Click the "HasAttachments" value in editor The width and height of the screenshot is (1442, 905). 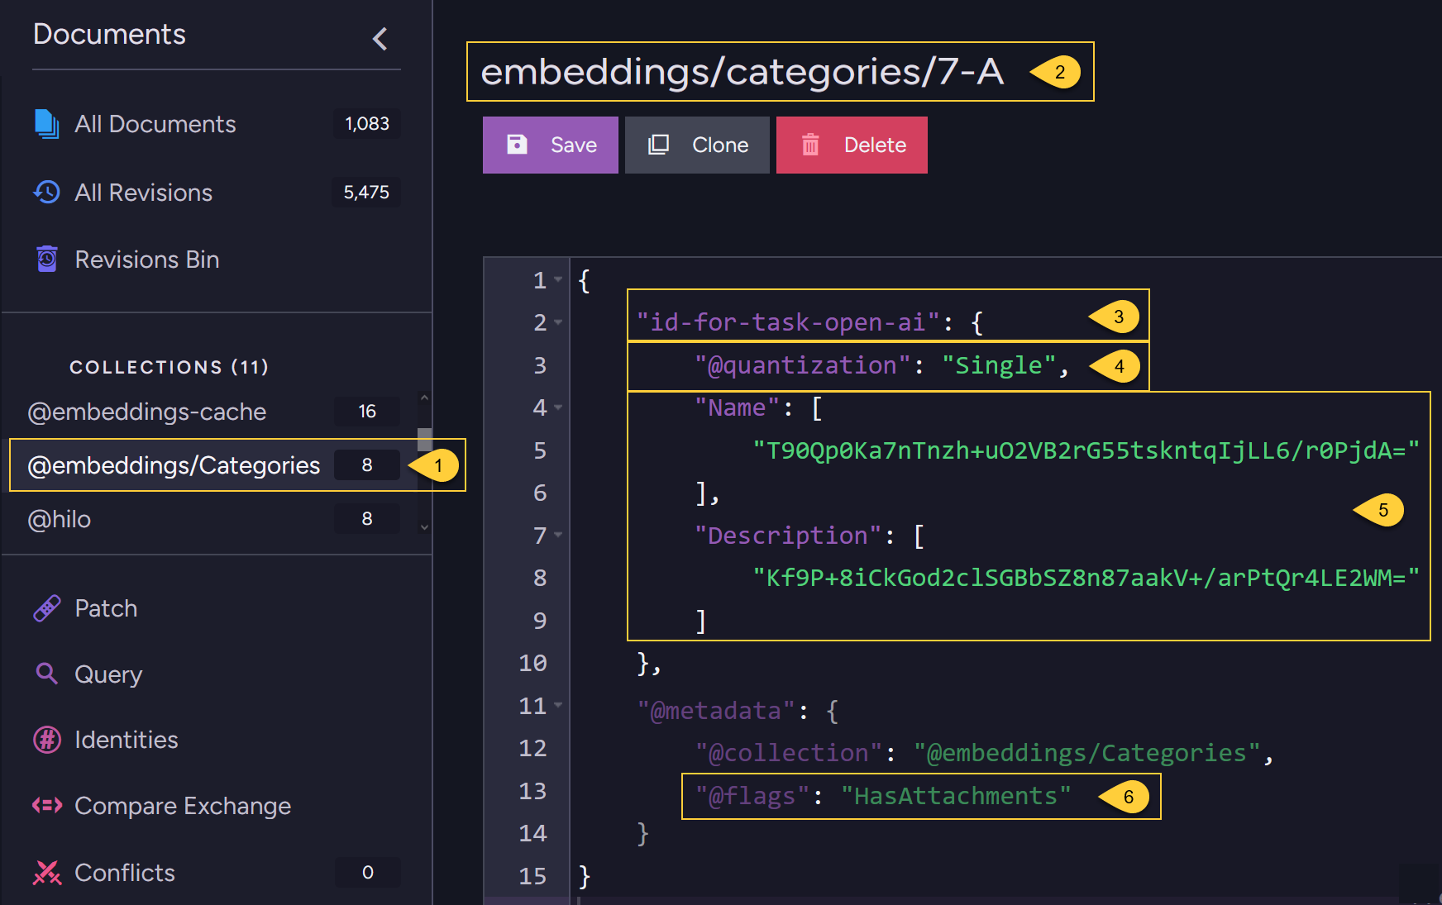point(956,796)
